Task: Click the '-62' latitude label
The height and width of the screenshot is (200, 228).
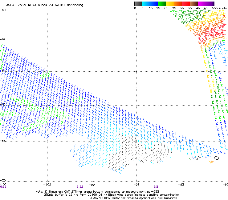Action: (3, 39)
